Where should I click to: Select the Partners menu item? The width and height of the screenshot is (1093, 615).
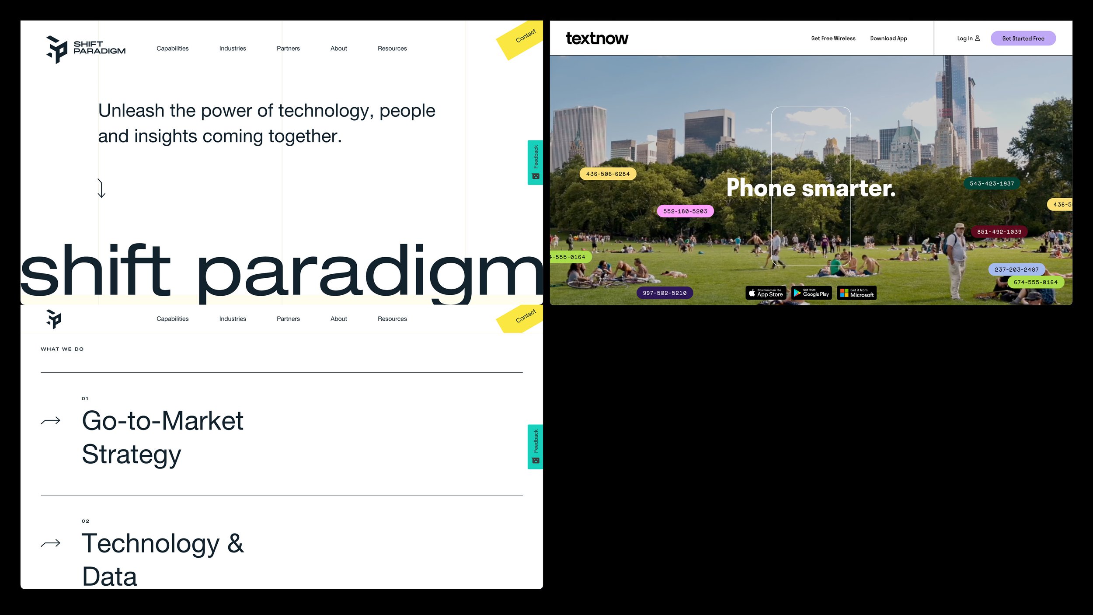click(x=288, y=48)
